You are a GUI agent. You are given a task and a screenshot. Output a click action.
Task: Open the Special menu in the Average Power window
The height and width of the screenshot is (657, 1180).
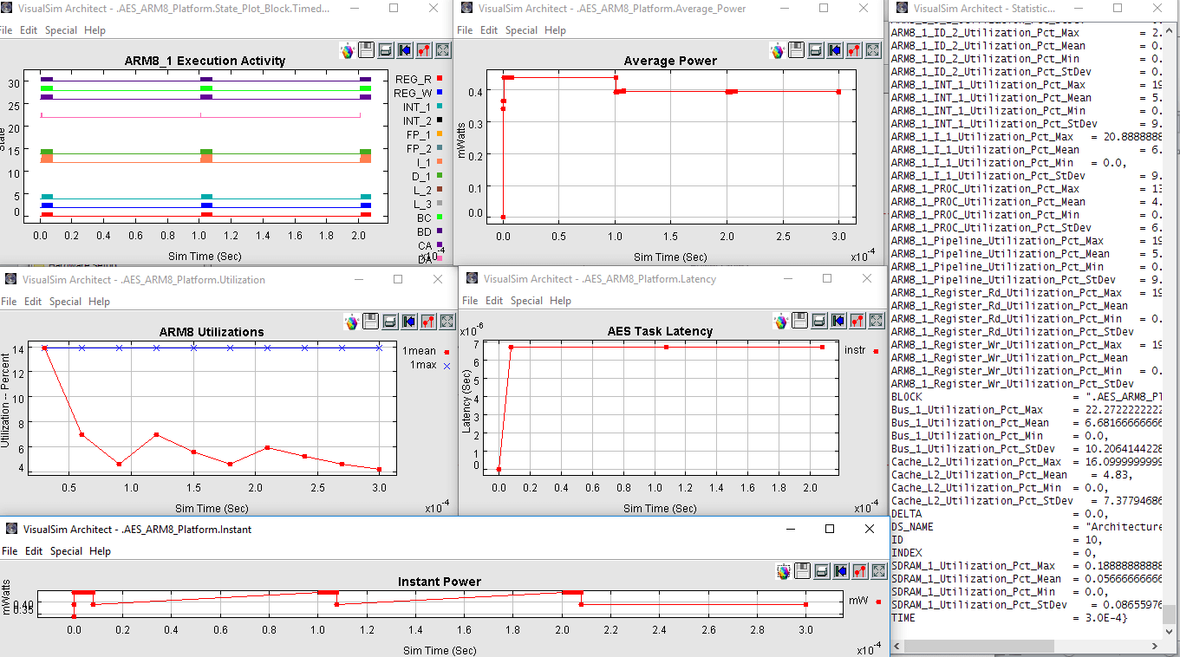(x=521, y=29)
